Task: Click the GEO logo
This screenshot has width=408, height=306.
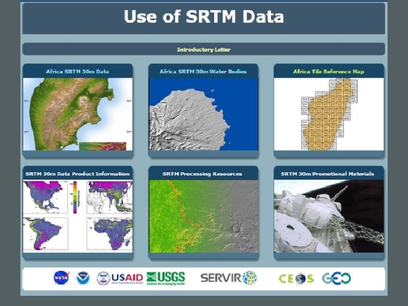Action: (337, 278)
